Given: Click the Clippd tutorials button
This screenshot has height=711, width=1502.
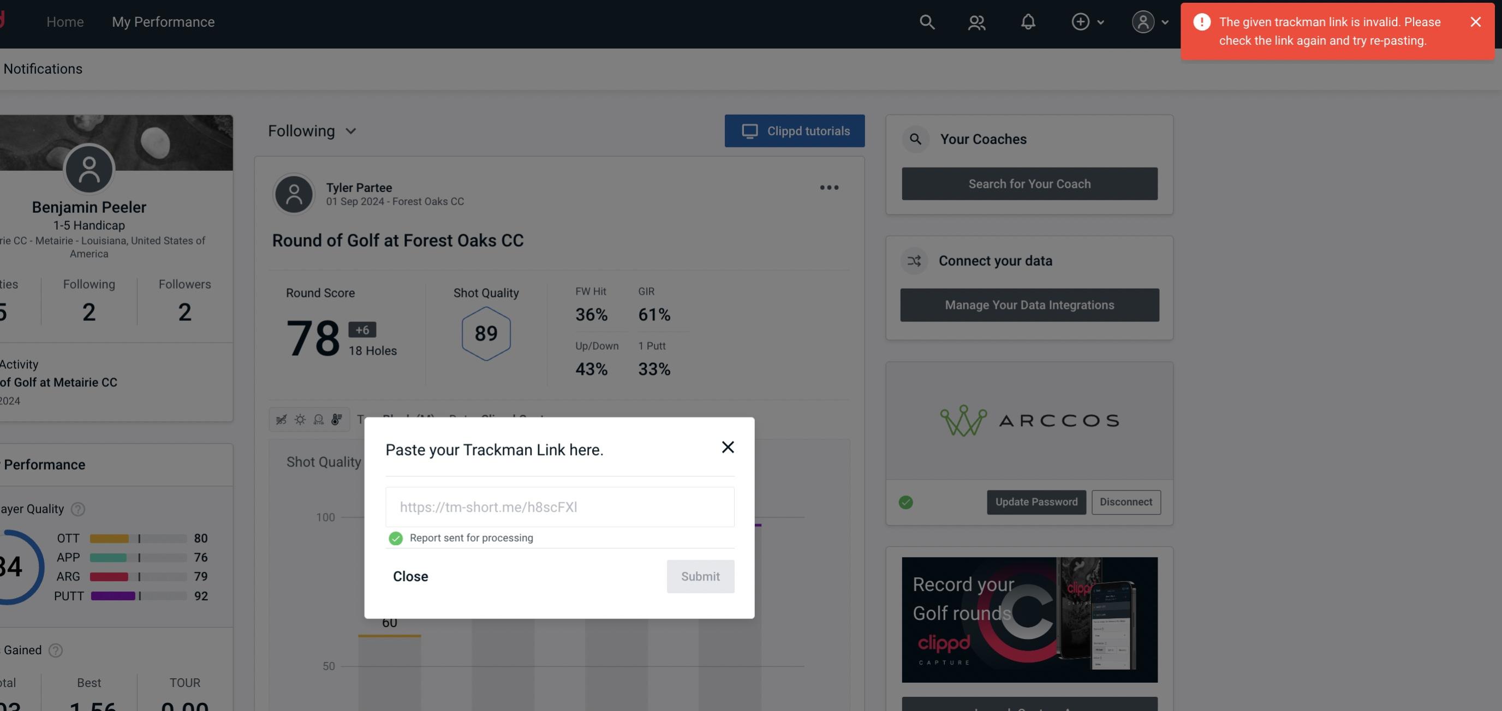Looking at the screenshot, I should (x=795, y=130).
